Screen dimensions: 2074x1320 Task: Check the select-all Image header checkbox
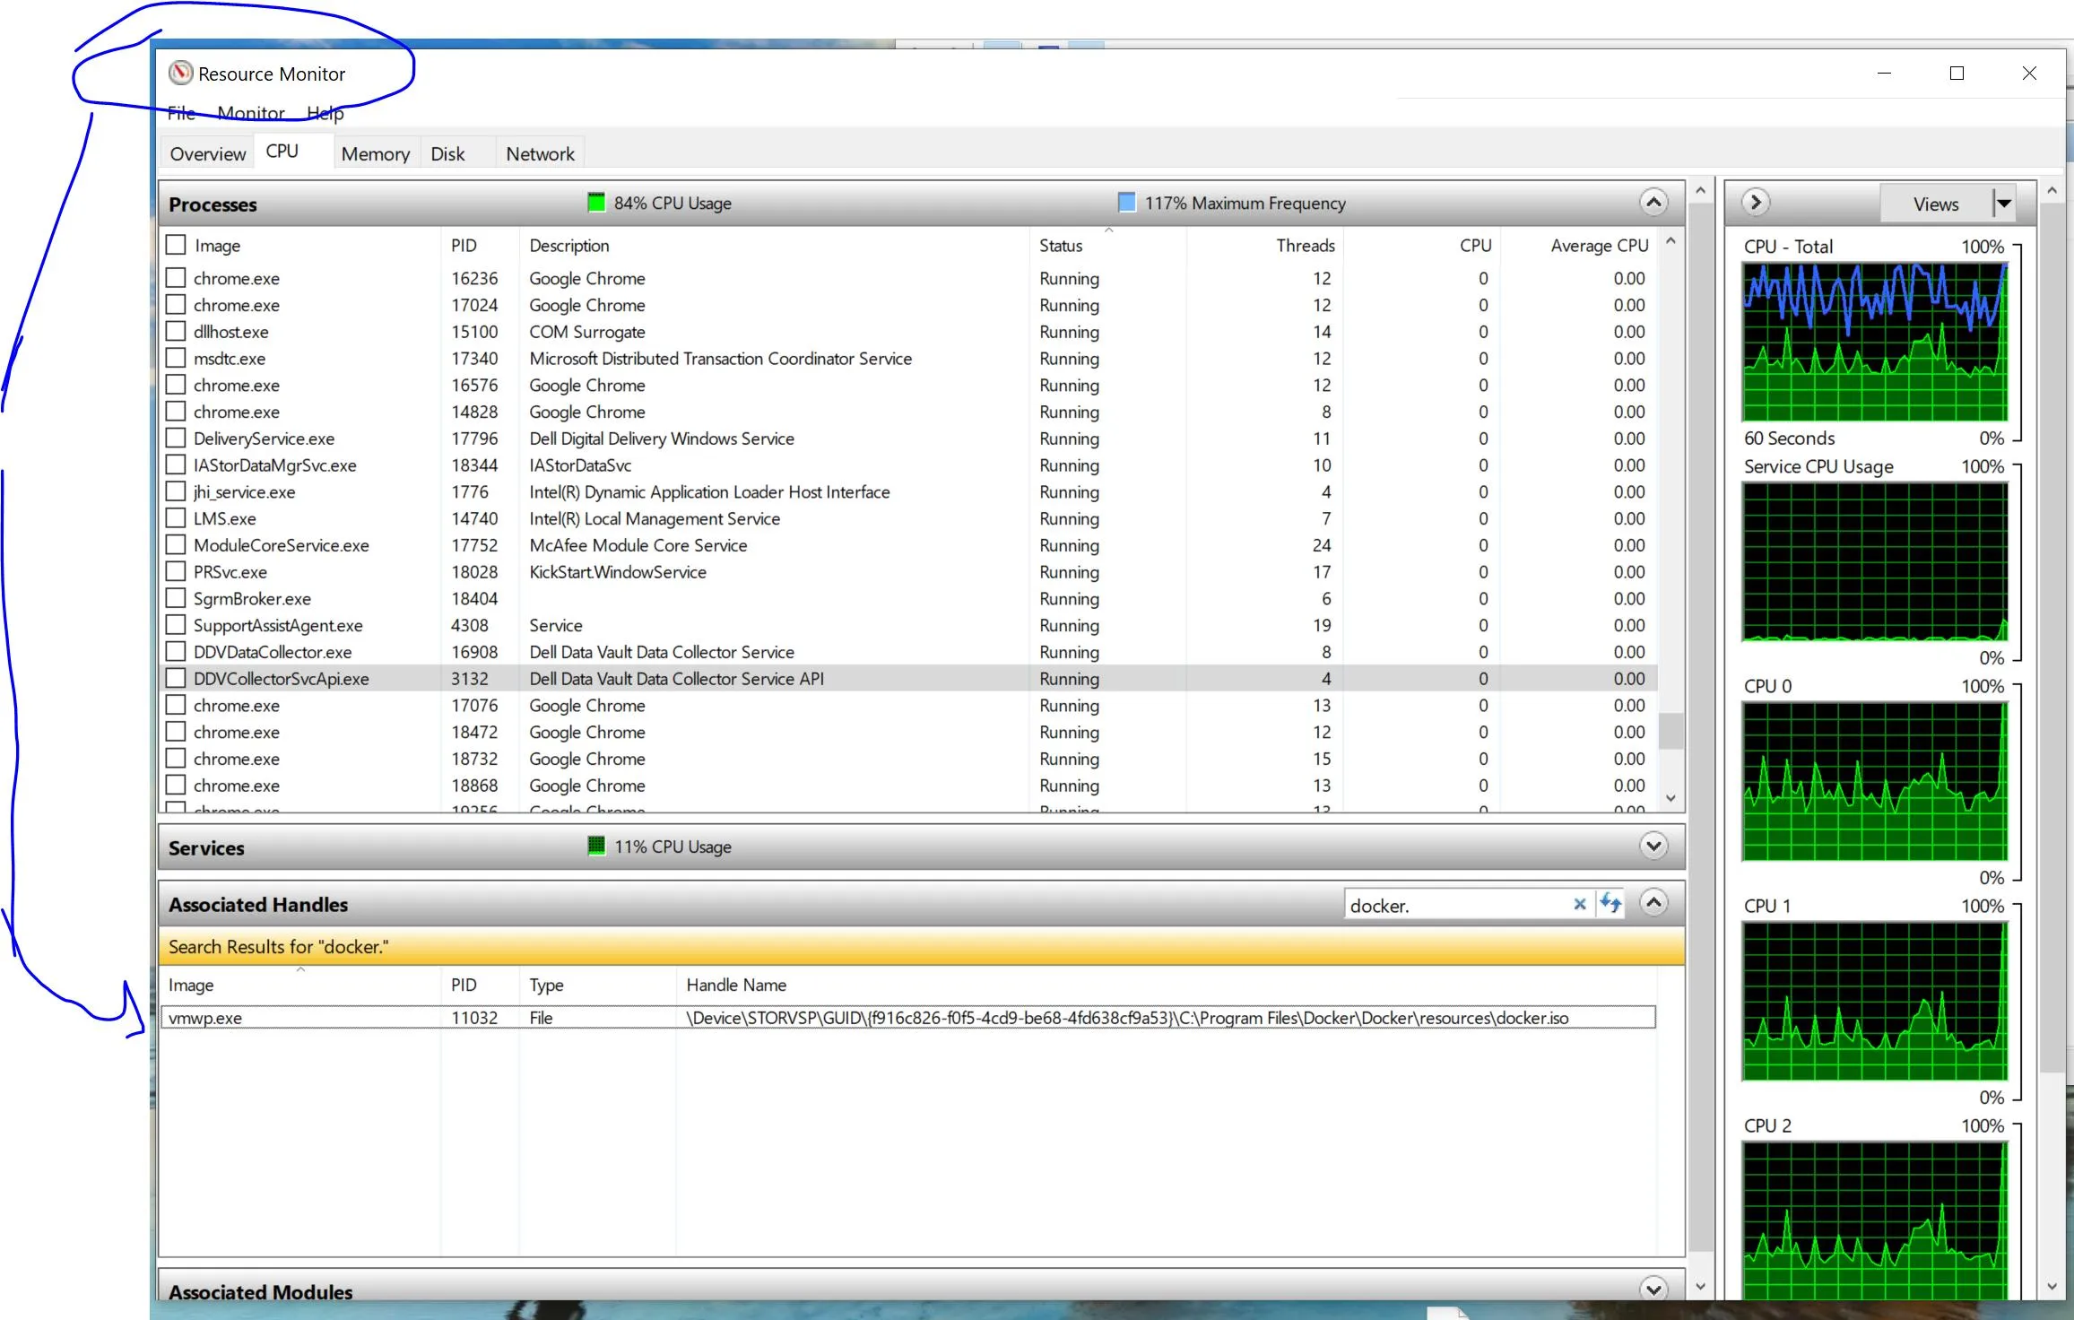(x=176, y=245)
